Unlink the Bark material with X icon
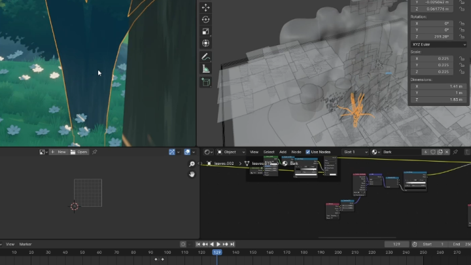 pos(447,152)
